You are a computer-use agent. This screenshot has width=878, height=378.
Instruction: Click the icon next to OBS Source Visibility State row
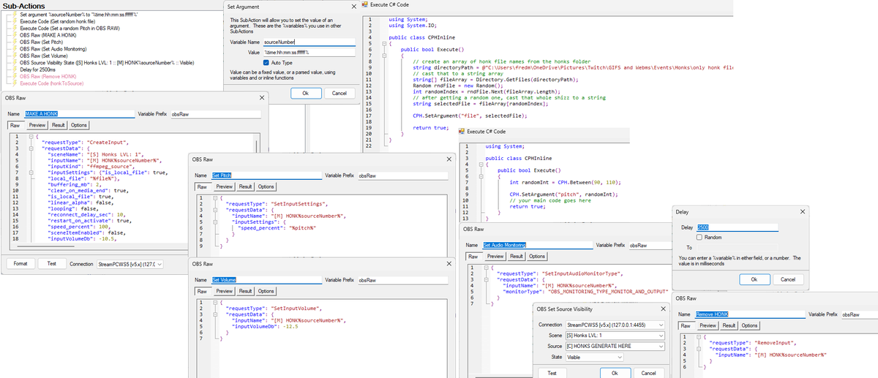[x=14, y=62]
